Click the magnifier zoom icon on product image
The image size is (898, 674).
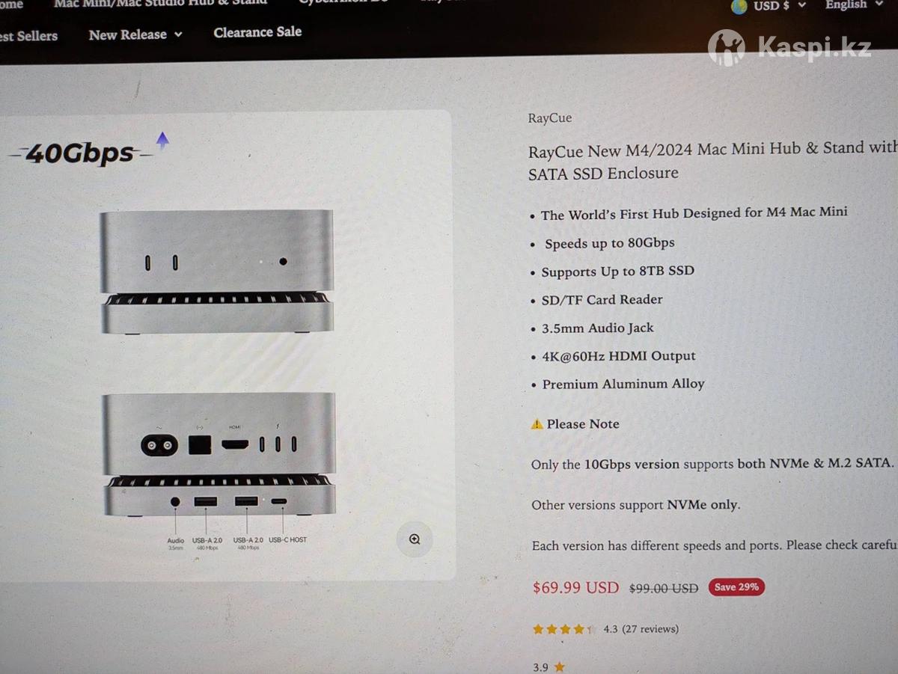(x=415, y=539)
